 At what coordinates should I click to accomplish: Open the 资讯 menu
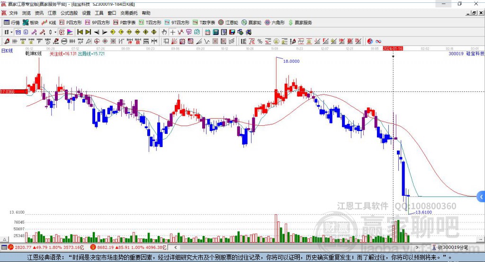39,13
